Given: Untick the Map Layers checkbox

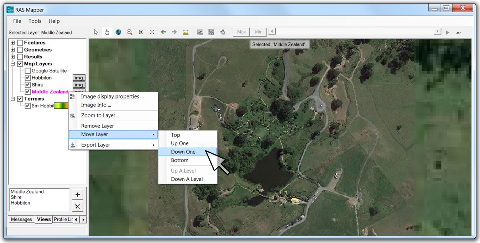Looking at the screenshot, I should (x=20, y=64).
